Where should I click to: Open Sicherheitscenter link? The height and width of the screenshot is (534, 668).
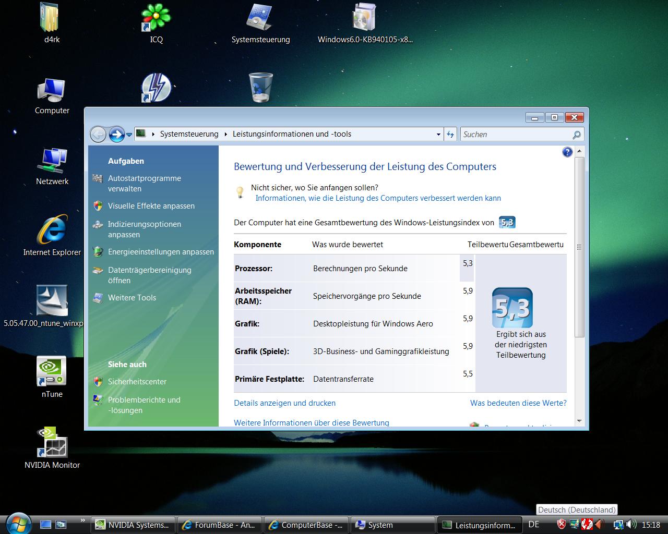137,382
